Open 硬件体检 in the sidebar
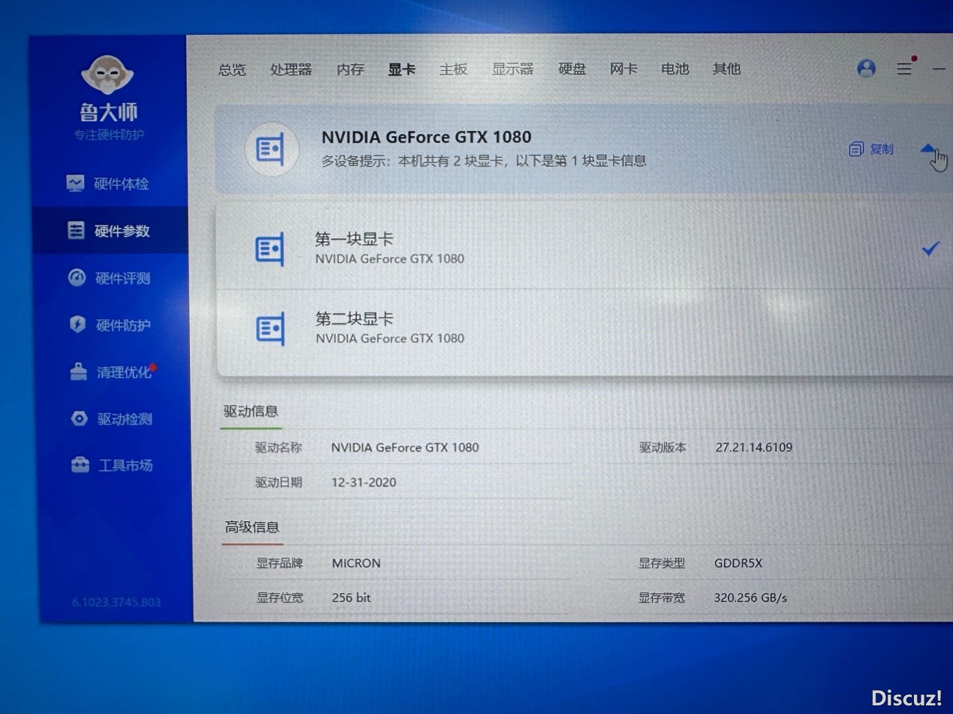Image resolution: width=953 pixels, height=714 pixels. point(109,183)
